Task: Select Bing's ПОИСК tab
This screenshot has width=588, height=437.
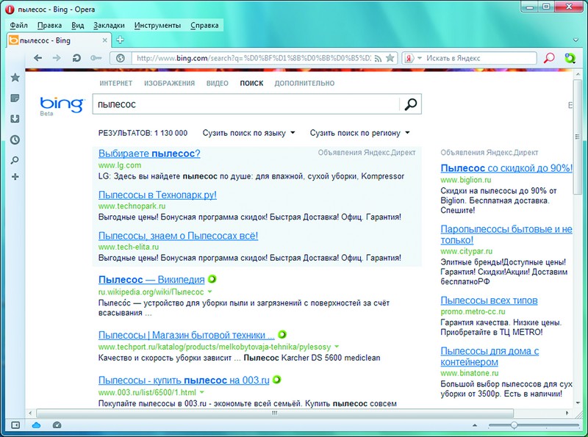Action: pyautogui.click(x=251, y=83)
